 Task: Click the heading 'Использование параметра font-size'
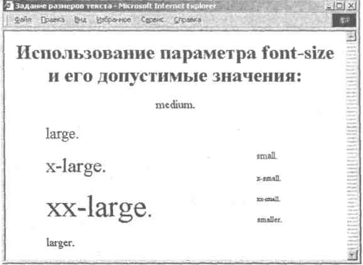tap(175, 53)
